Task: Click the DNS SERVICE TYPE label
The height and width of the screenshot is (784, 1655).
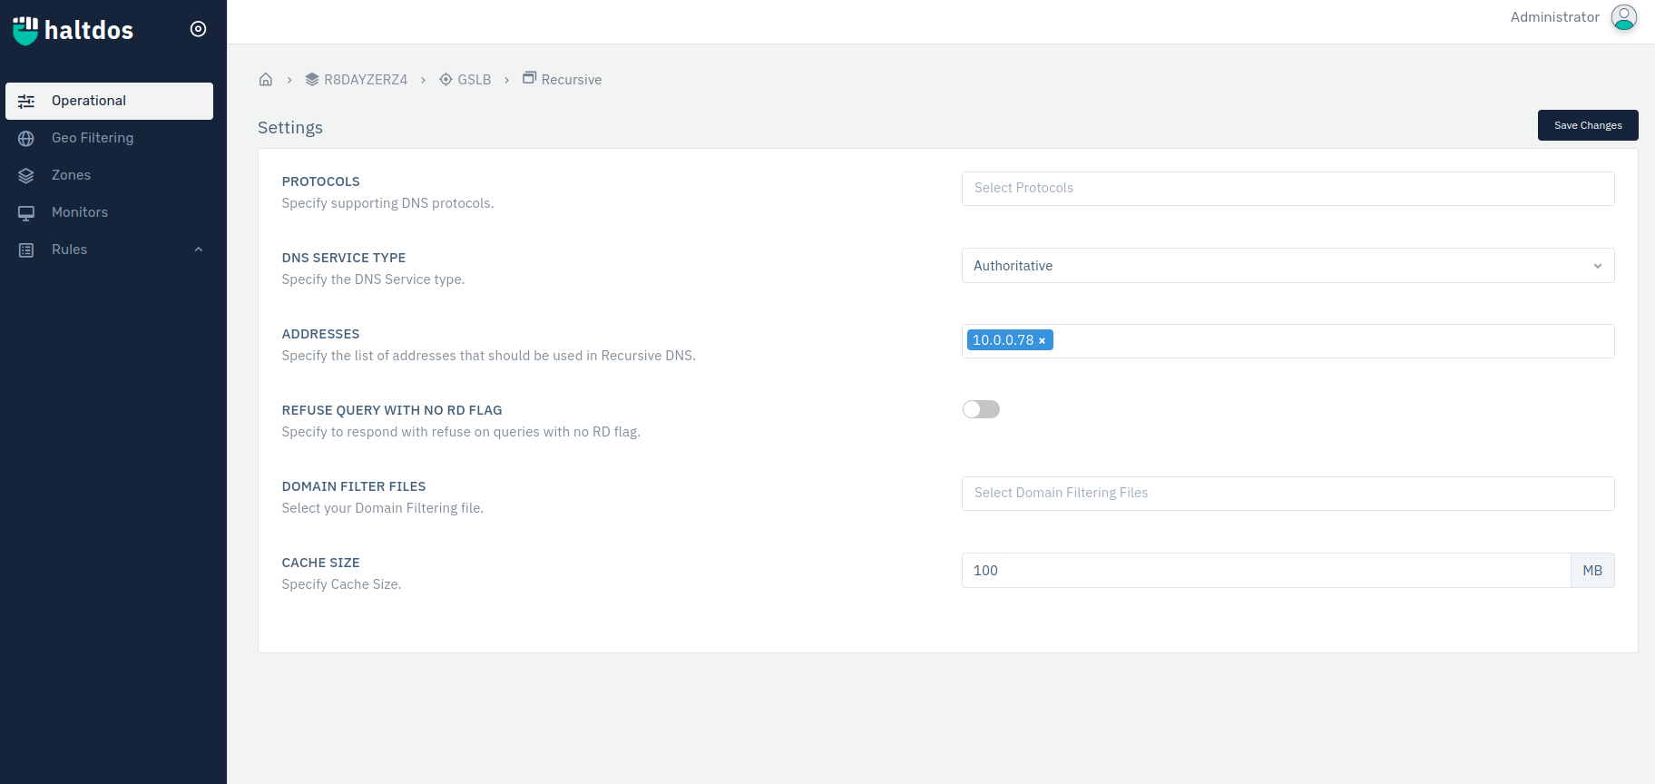Action: tap(344, 258)
